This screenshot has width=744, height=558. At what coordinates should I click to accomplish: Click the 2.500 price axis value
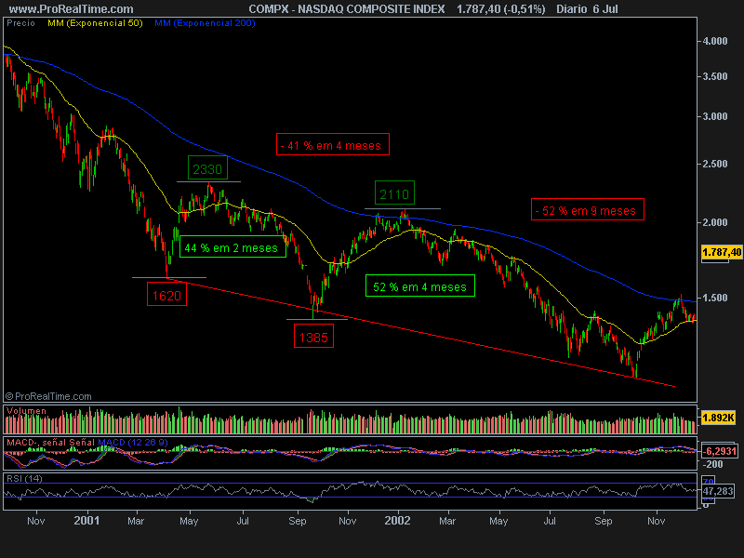point(715,164)
